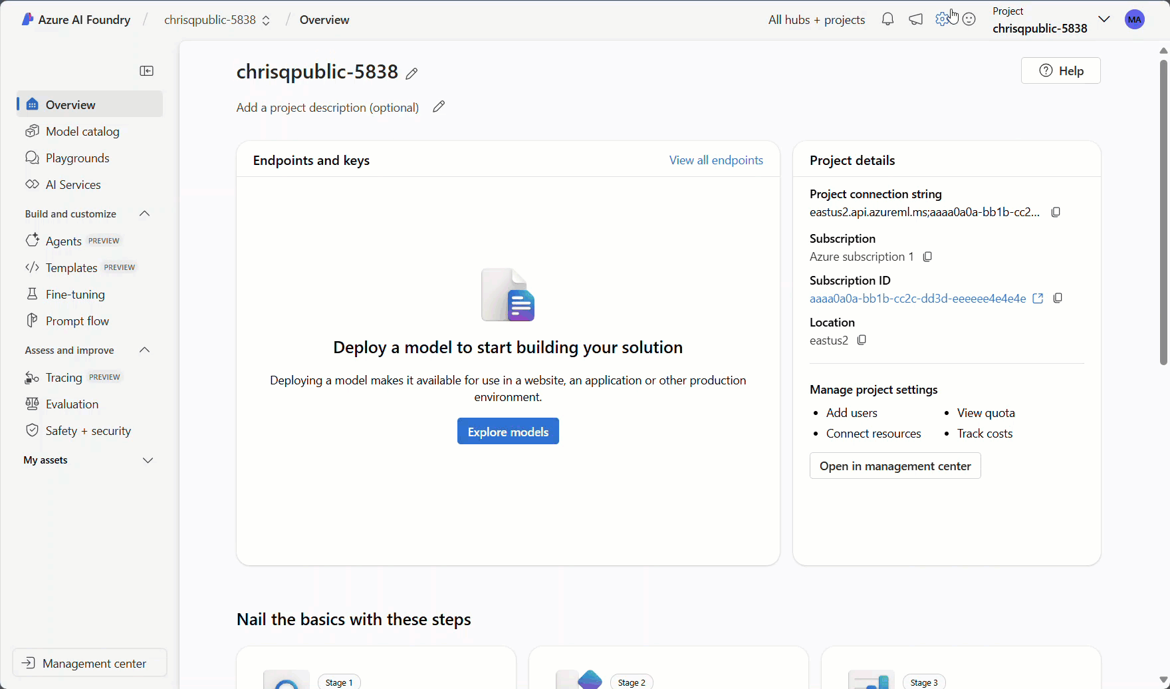Open the announcements megaphone icon
Viewport: 1170px width, 689px height.
(x=915, y=20)
